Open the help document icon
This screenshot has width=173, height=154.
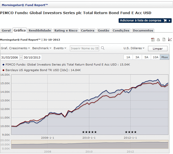click(x=164, y=40)
